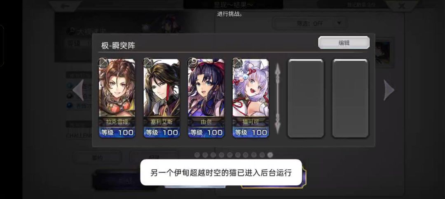Click the frontline-reserve swap arrows divider

[x=278, y=98]
